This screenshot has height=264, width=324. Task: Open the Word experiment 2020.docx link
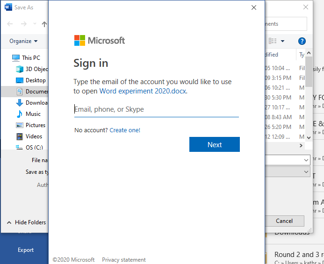pyautogui.click(x=143, y=91)
